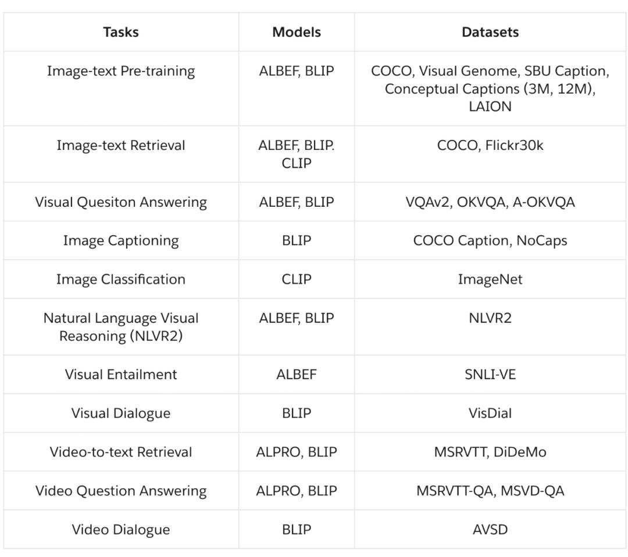Click the Image Captioning task cell
The height and width of the screenshot is (557, 628).
121,240
